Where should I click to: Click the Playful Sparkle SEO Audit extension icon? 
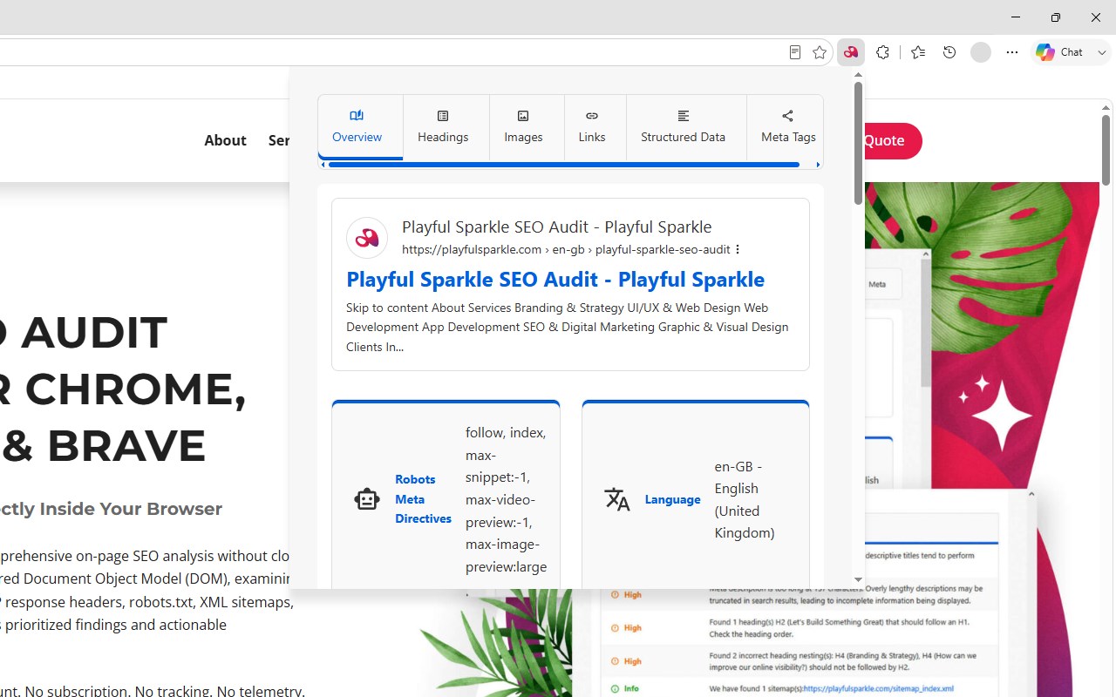point(850,52)
